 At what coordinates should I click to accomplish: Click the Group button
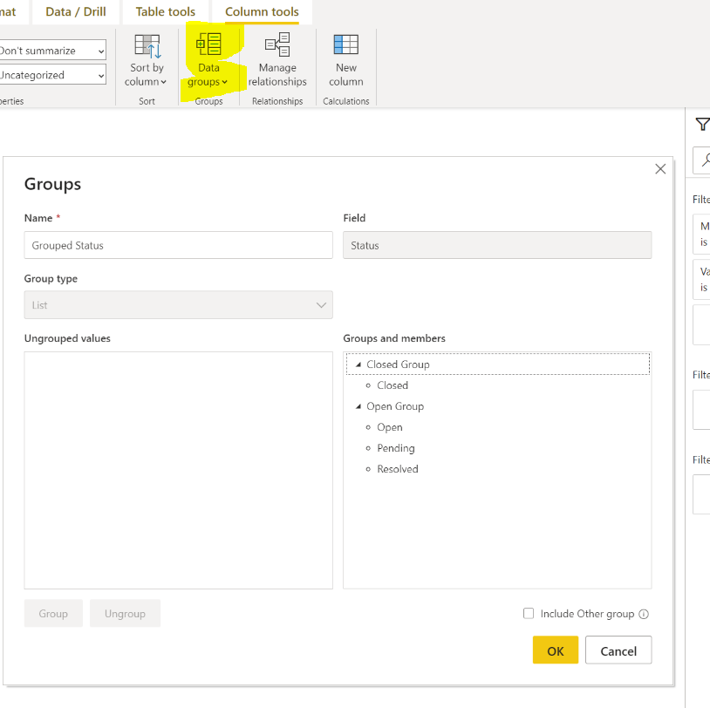(x=53, y=613)
